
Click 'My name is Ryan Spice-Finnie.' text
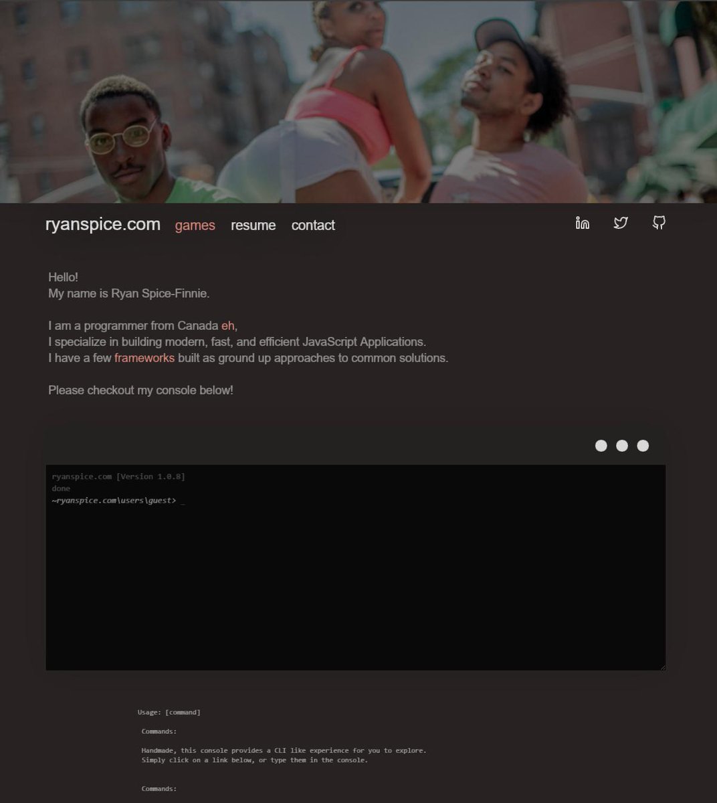click(129, 293)
